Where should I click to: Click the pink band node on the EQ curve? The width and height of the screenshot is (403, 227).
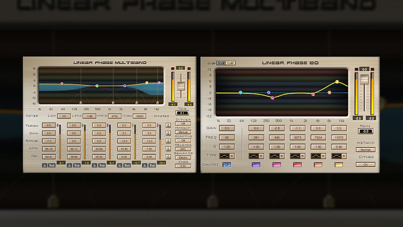[272, 98]
